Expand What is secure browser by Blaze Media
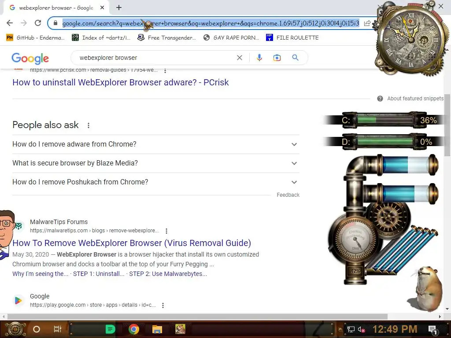This screenshot has height=338, width=451. [155, 163]
